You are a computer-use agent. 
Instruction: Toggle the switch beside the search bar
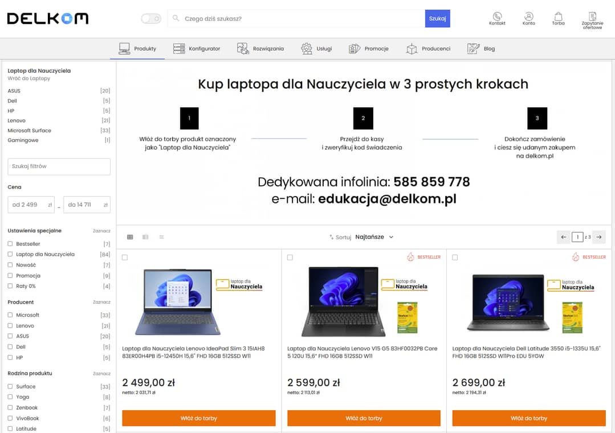click(x=151, y=19)
